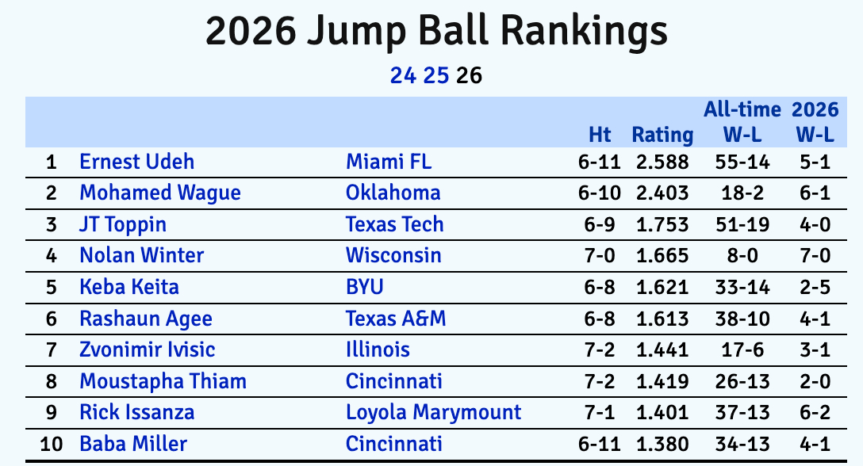Open Zvonimir Ivisic player link
The width and height of the screenshot is (863, 466).
[148, 349]
